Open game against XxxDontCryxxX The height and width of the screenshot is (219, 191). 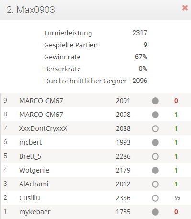[x=96, y=128]
